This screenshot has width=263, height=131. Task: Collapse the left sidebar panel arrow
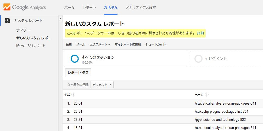pos(60,19)
